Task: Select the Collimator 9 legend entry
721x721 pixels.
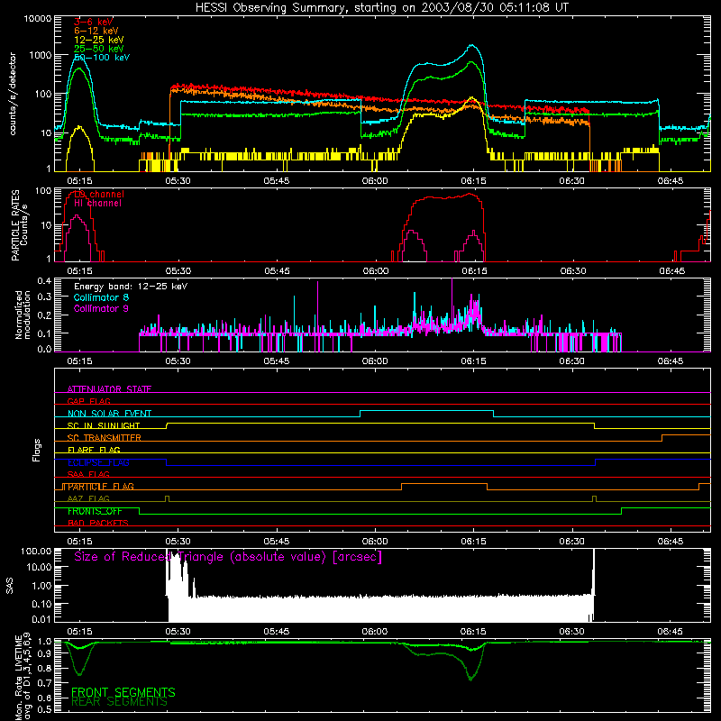Action: point(101,308)
